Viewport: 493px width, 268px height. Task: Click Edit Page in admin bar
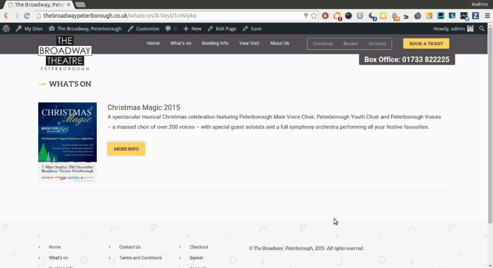point(222,28)
